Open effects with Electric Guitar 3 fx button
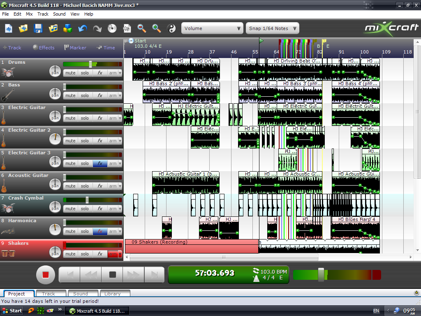This screenshot has height=316, width=421. click(x=100, y=163)
